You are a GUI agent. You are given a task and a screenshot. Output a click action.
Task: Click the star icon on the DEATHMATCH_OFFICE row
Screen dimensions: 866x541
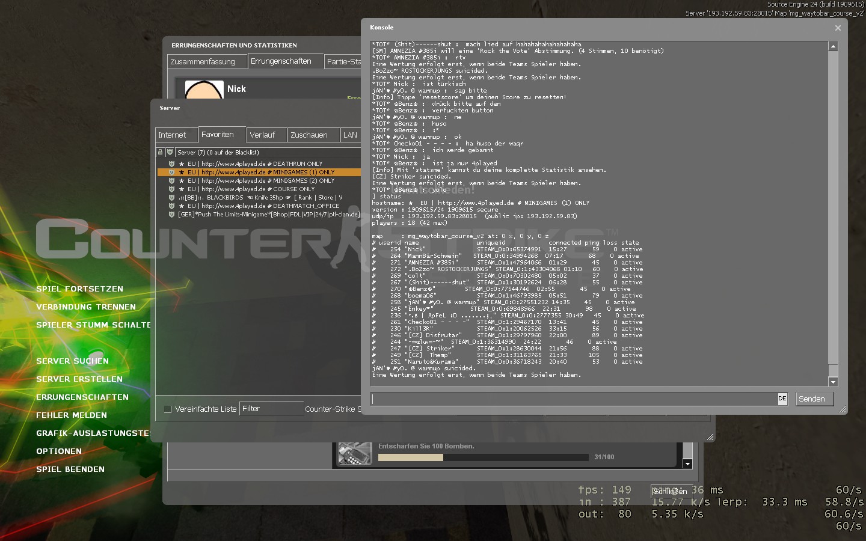[182, 206]
